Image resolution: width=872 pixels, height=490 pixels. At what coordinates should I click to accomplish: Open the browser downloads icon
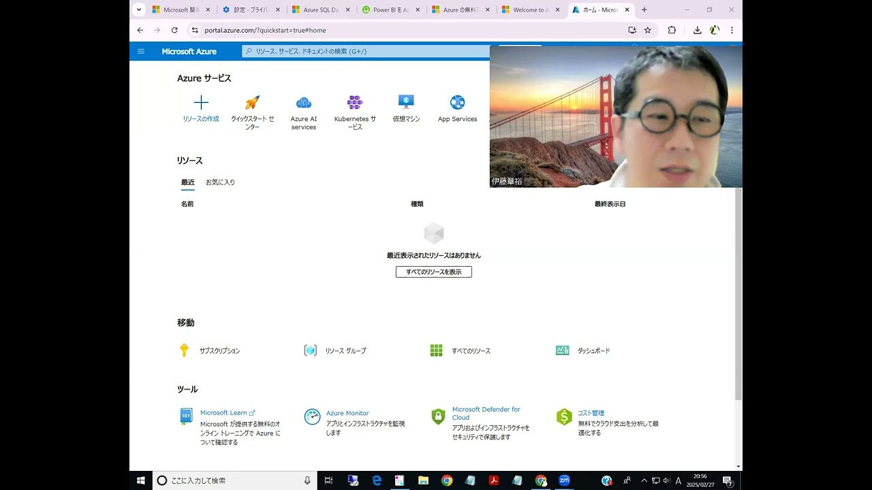click(697, 30)
